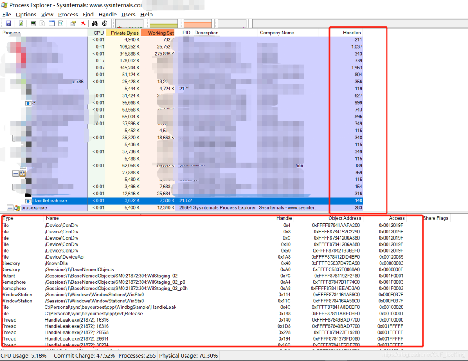
Task: Sort by the Company Name column header
Action: (x=288, y=33)
